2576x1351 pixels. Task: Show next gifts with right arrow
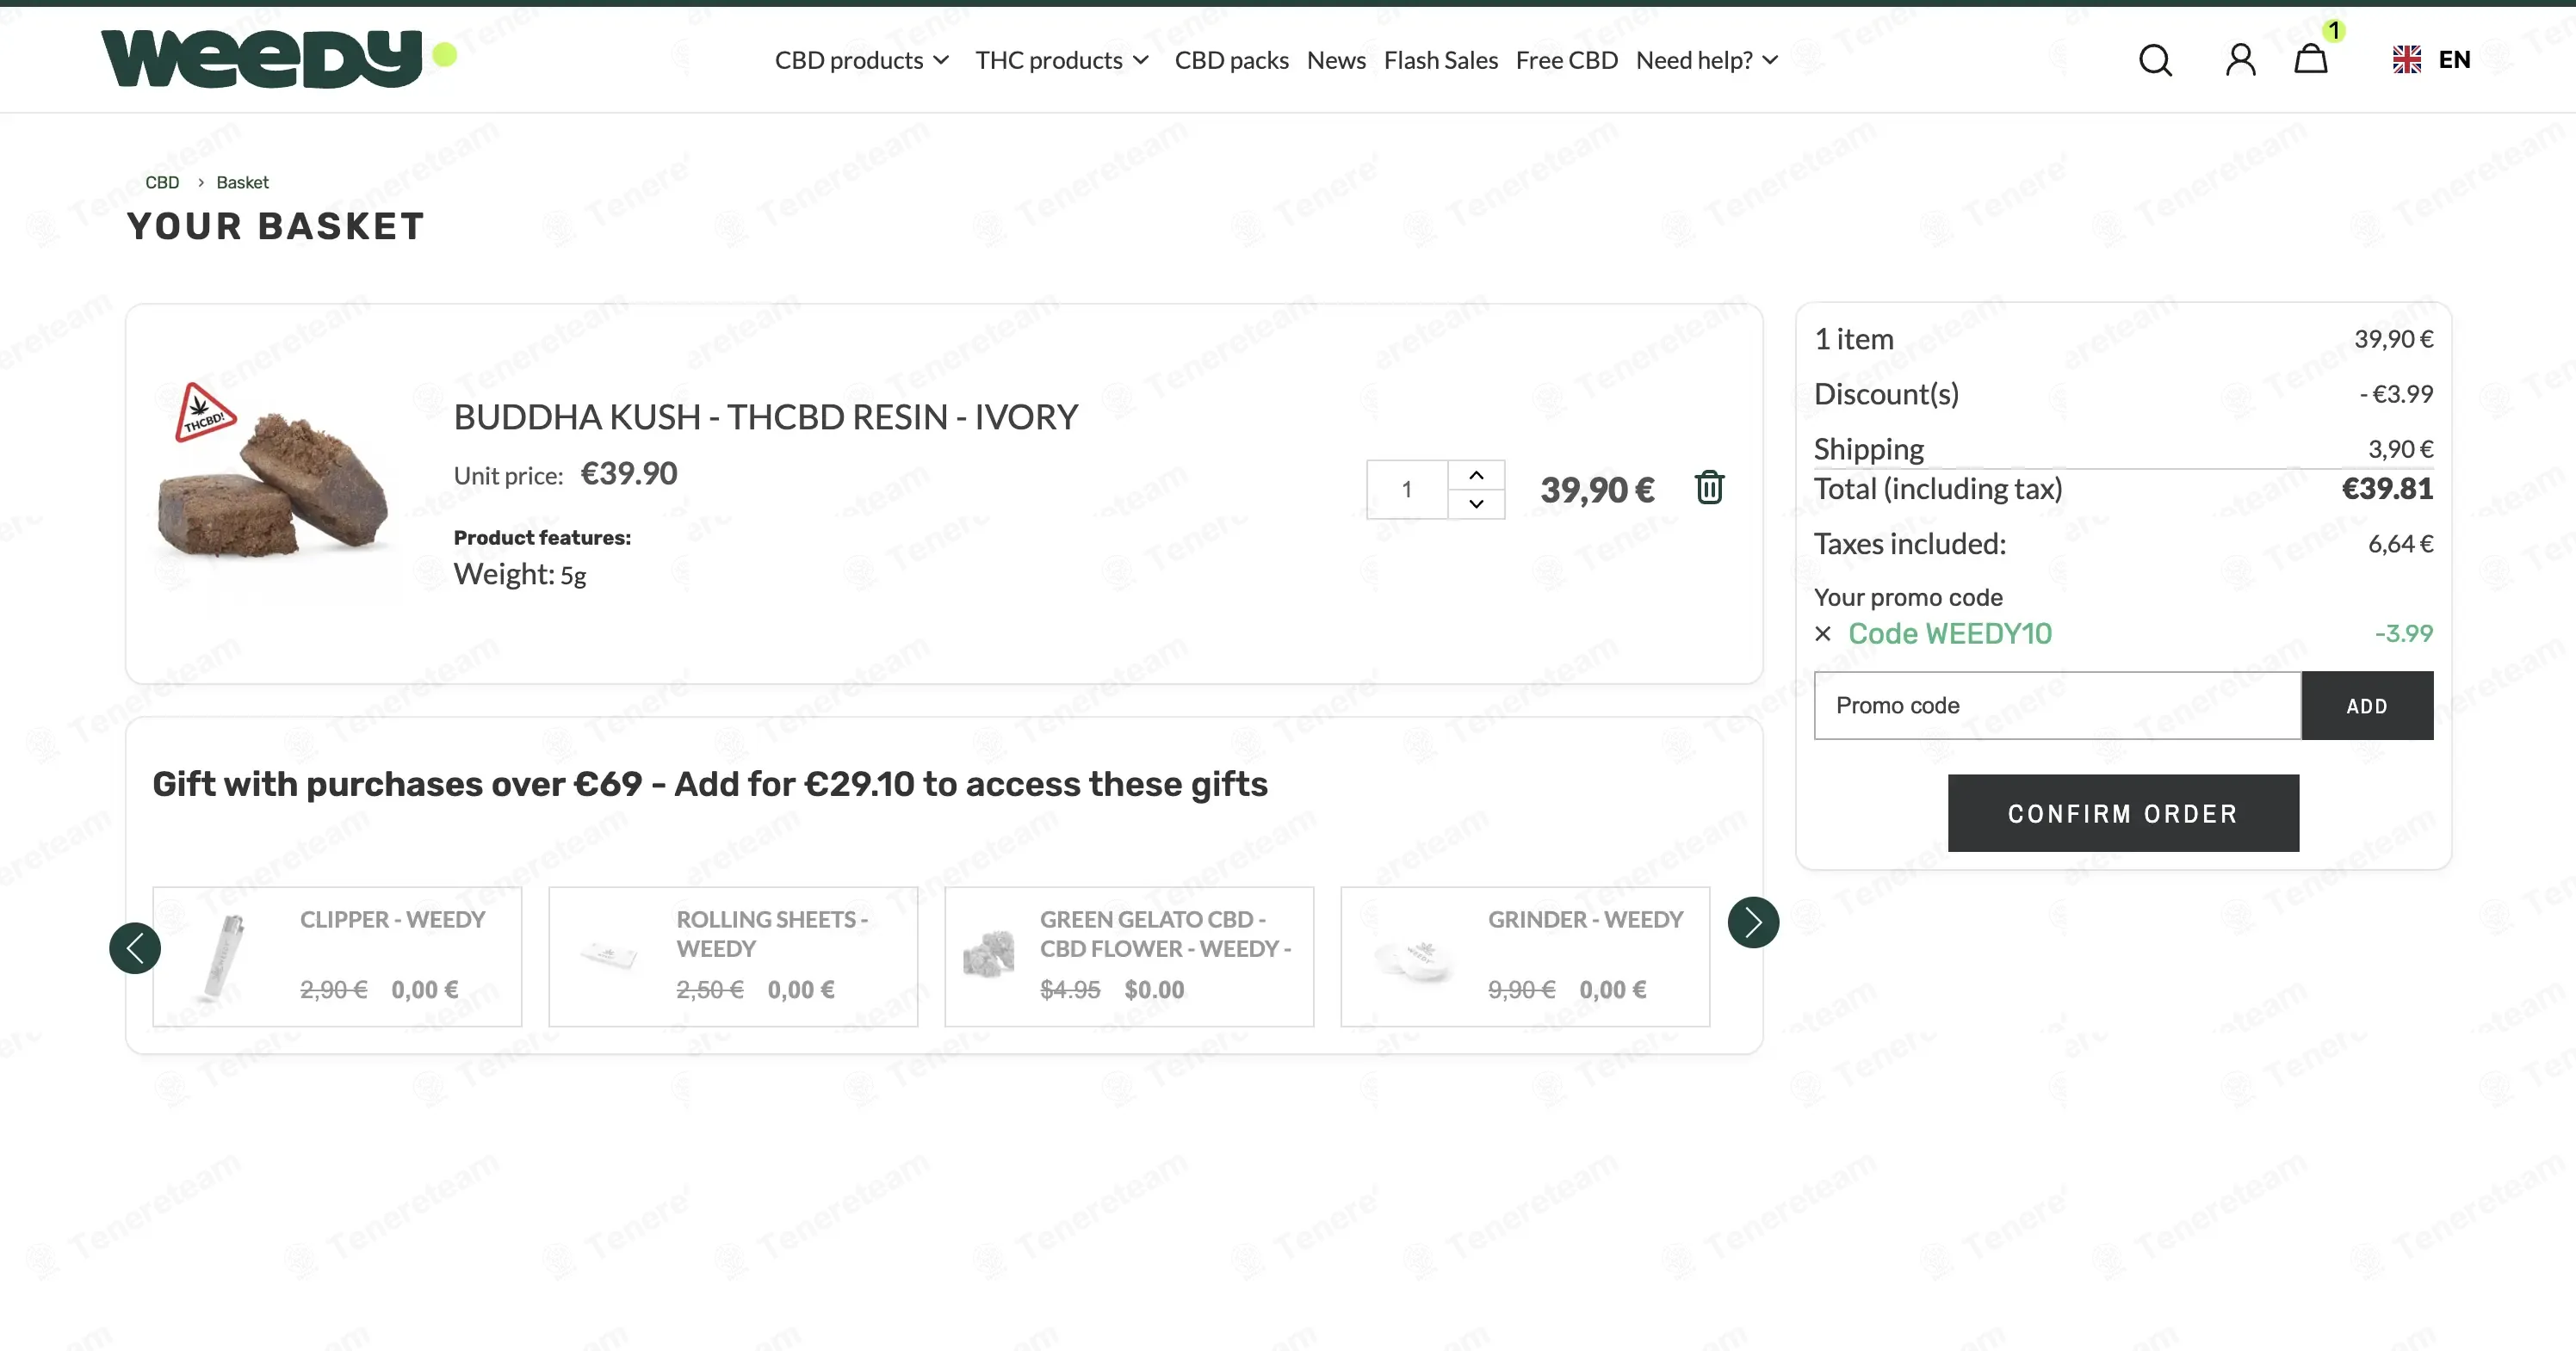click(x=1753, y=922)
